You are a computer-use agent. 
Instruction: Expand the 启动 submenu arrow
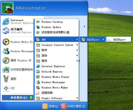point(77,55)
